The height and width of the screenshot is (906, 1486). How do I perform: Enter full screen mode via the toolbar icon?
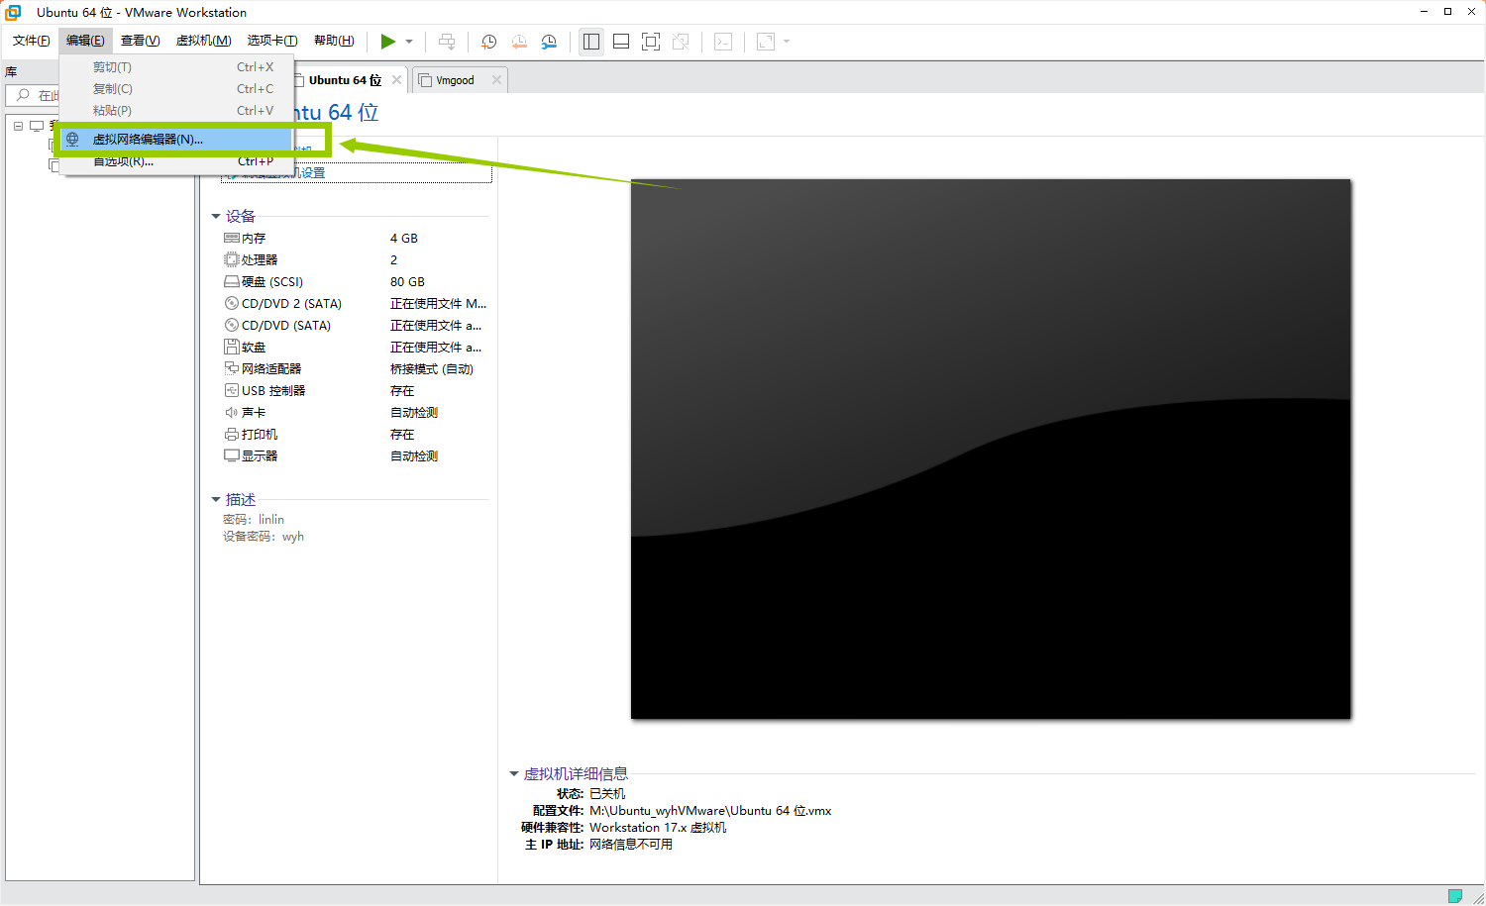pos(651,42)
